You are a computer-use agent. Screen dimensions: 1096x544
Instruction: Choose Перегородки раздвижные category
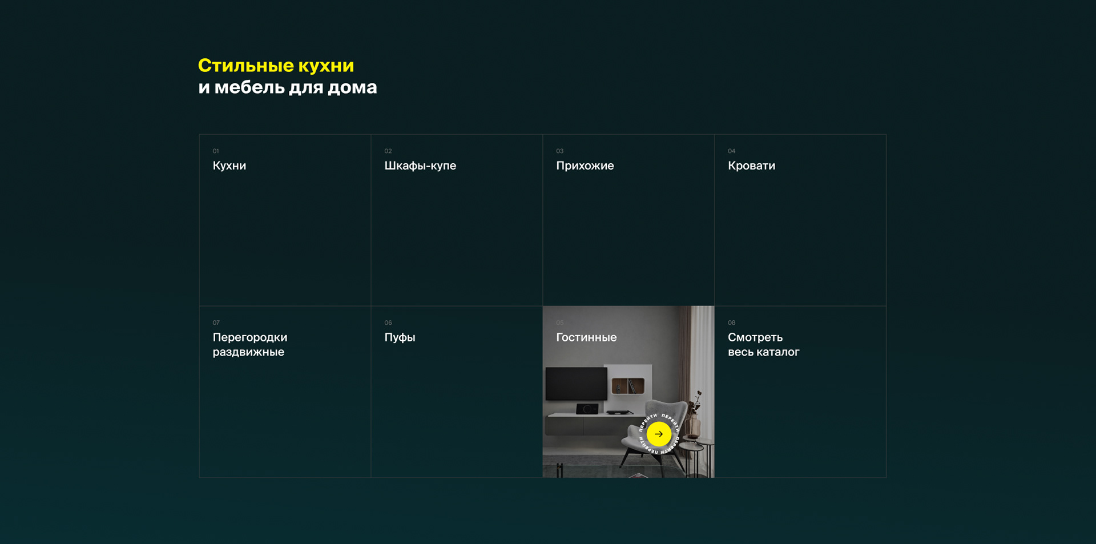click(x=250, y=345)
